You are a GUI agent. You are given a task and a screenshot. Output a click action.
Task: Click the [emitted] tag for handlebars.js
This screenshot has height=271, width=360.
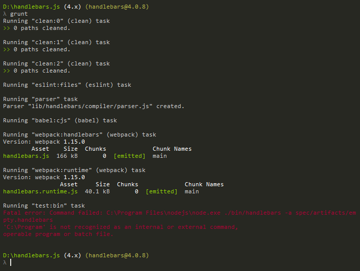tap(129, 156)
